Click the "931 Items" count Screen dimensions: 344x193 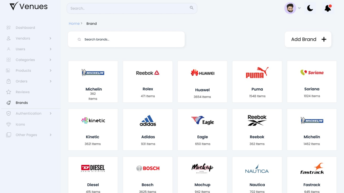tap(148, 144)
